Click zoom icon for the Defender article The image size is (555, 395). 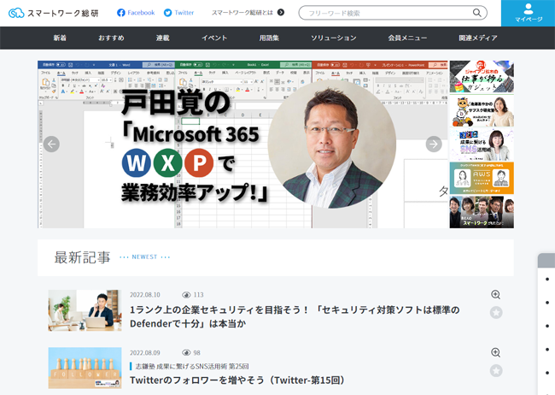coord(495,294)
